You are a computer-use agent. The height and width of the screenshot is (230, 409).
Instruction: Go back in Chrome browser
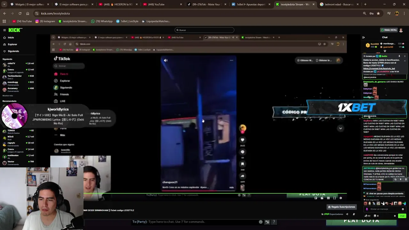[x=4, y=13]
